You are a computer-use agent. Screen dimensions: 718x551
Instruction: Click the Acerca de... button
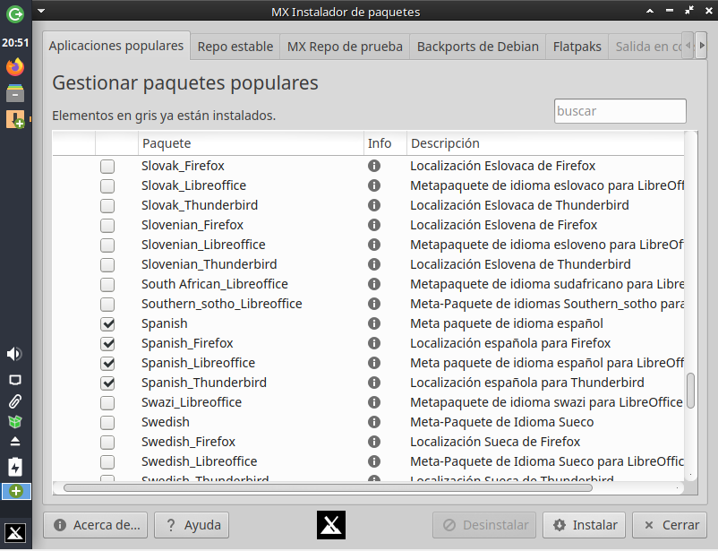coord(96,525)
